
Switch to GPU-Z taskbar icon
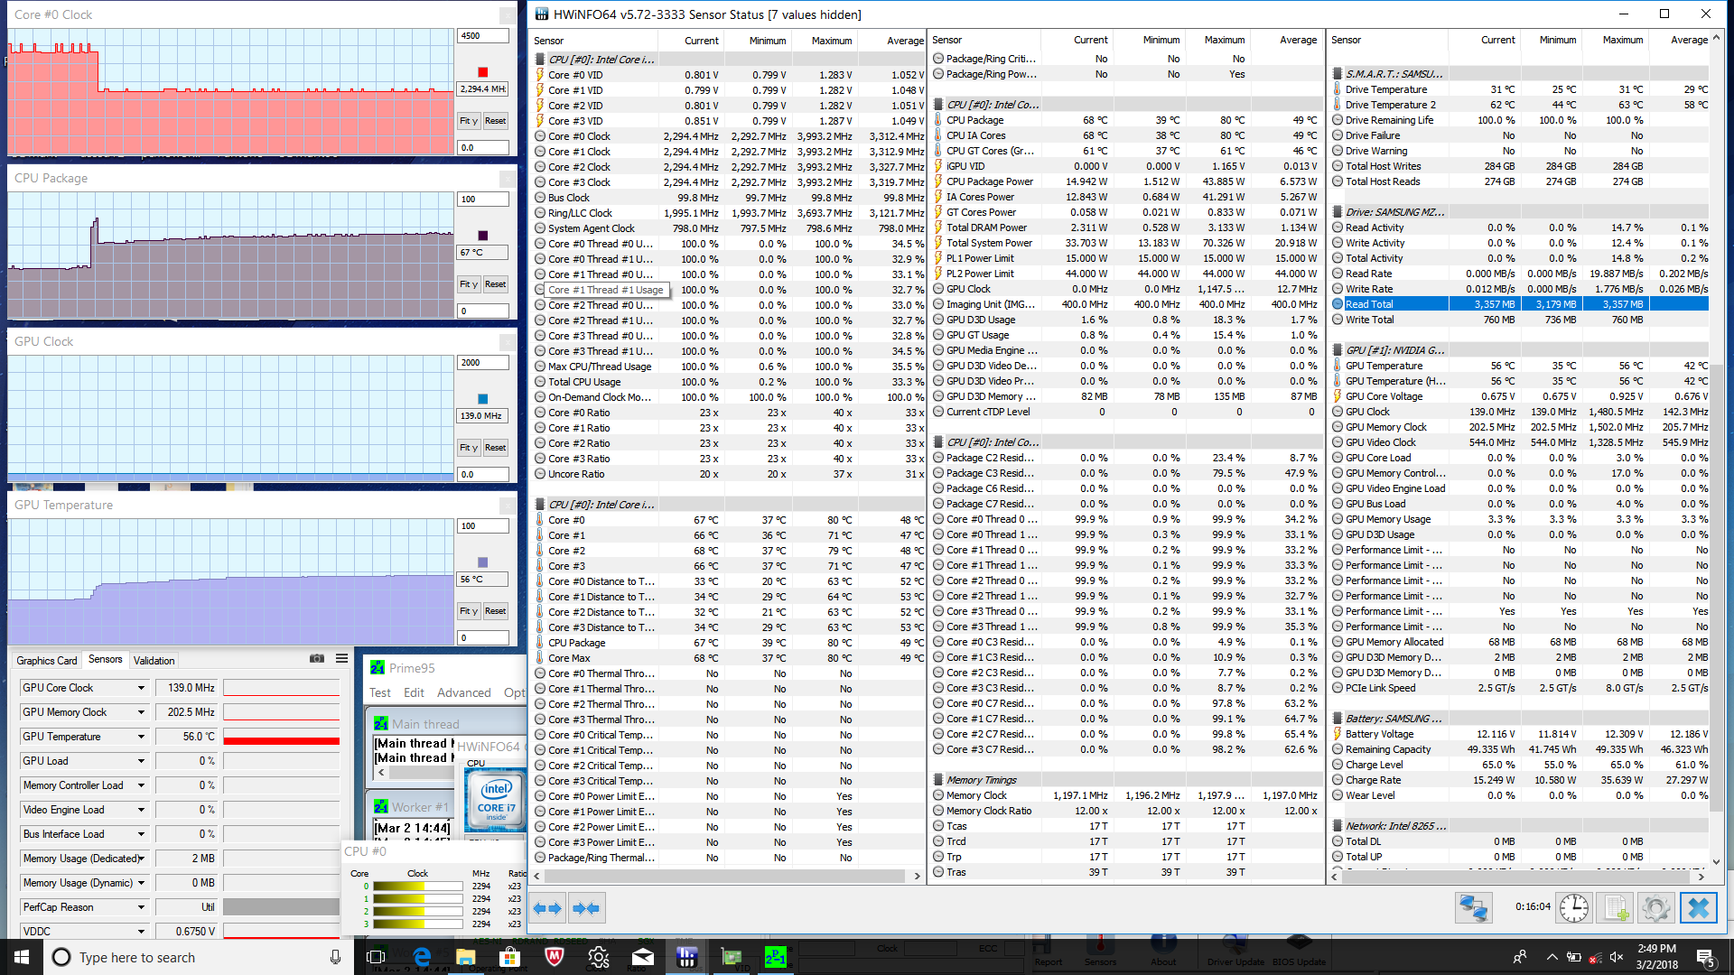pyautogui.click(x=731, y=957)
